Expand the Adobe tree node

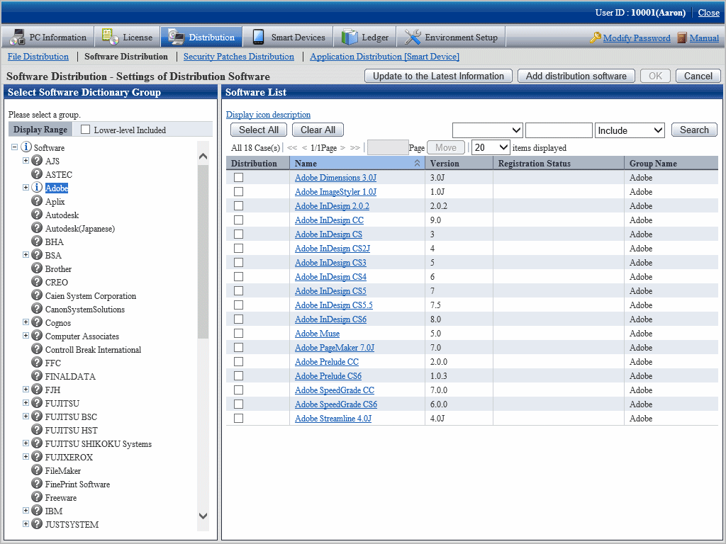click(26, 187)
